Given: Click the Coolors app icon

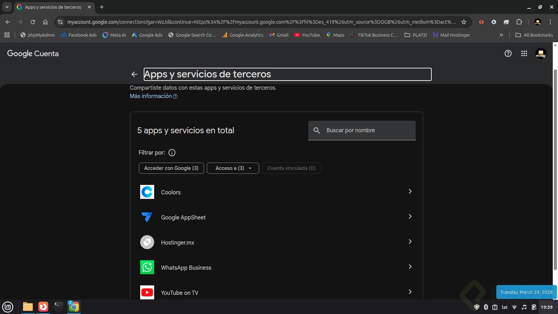Looking at the screenshot, I should pyautogui.click(x=147, y=192).
